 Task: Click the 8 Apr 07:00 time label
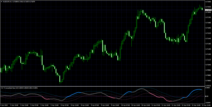64,105
